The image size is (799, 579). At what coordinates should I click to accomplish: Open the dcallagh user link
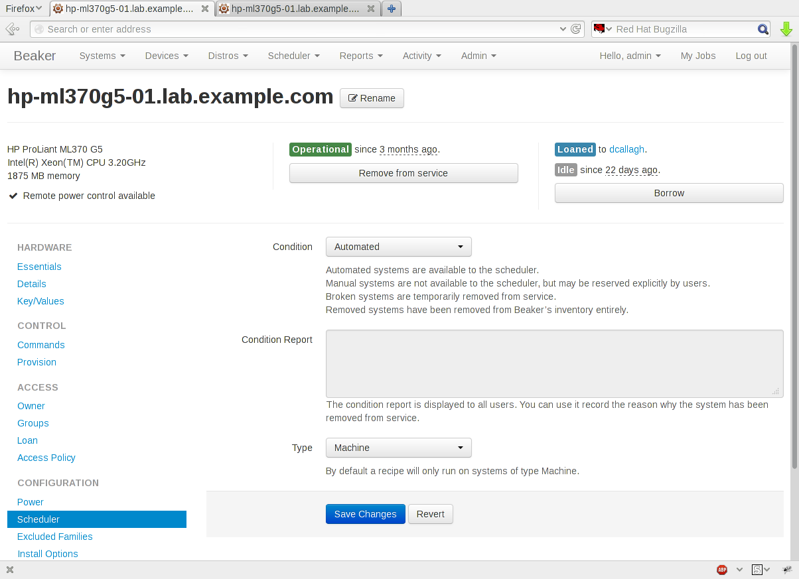click(x=626, y=149)
